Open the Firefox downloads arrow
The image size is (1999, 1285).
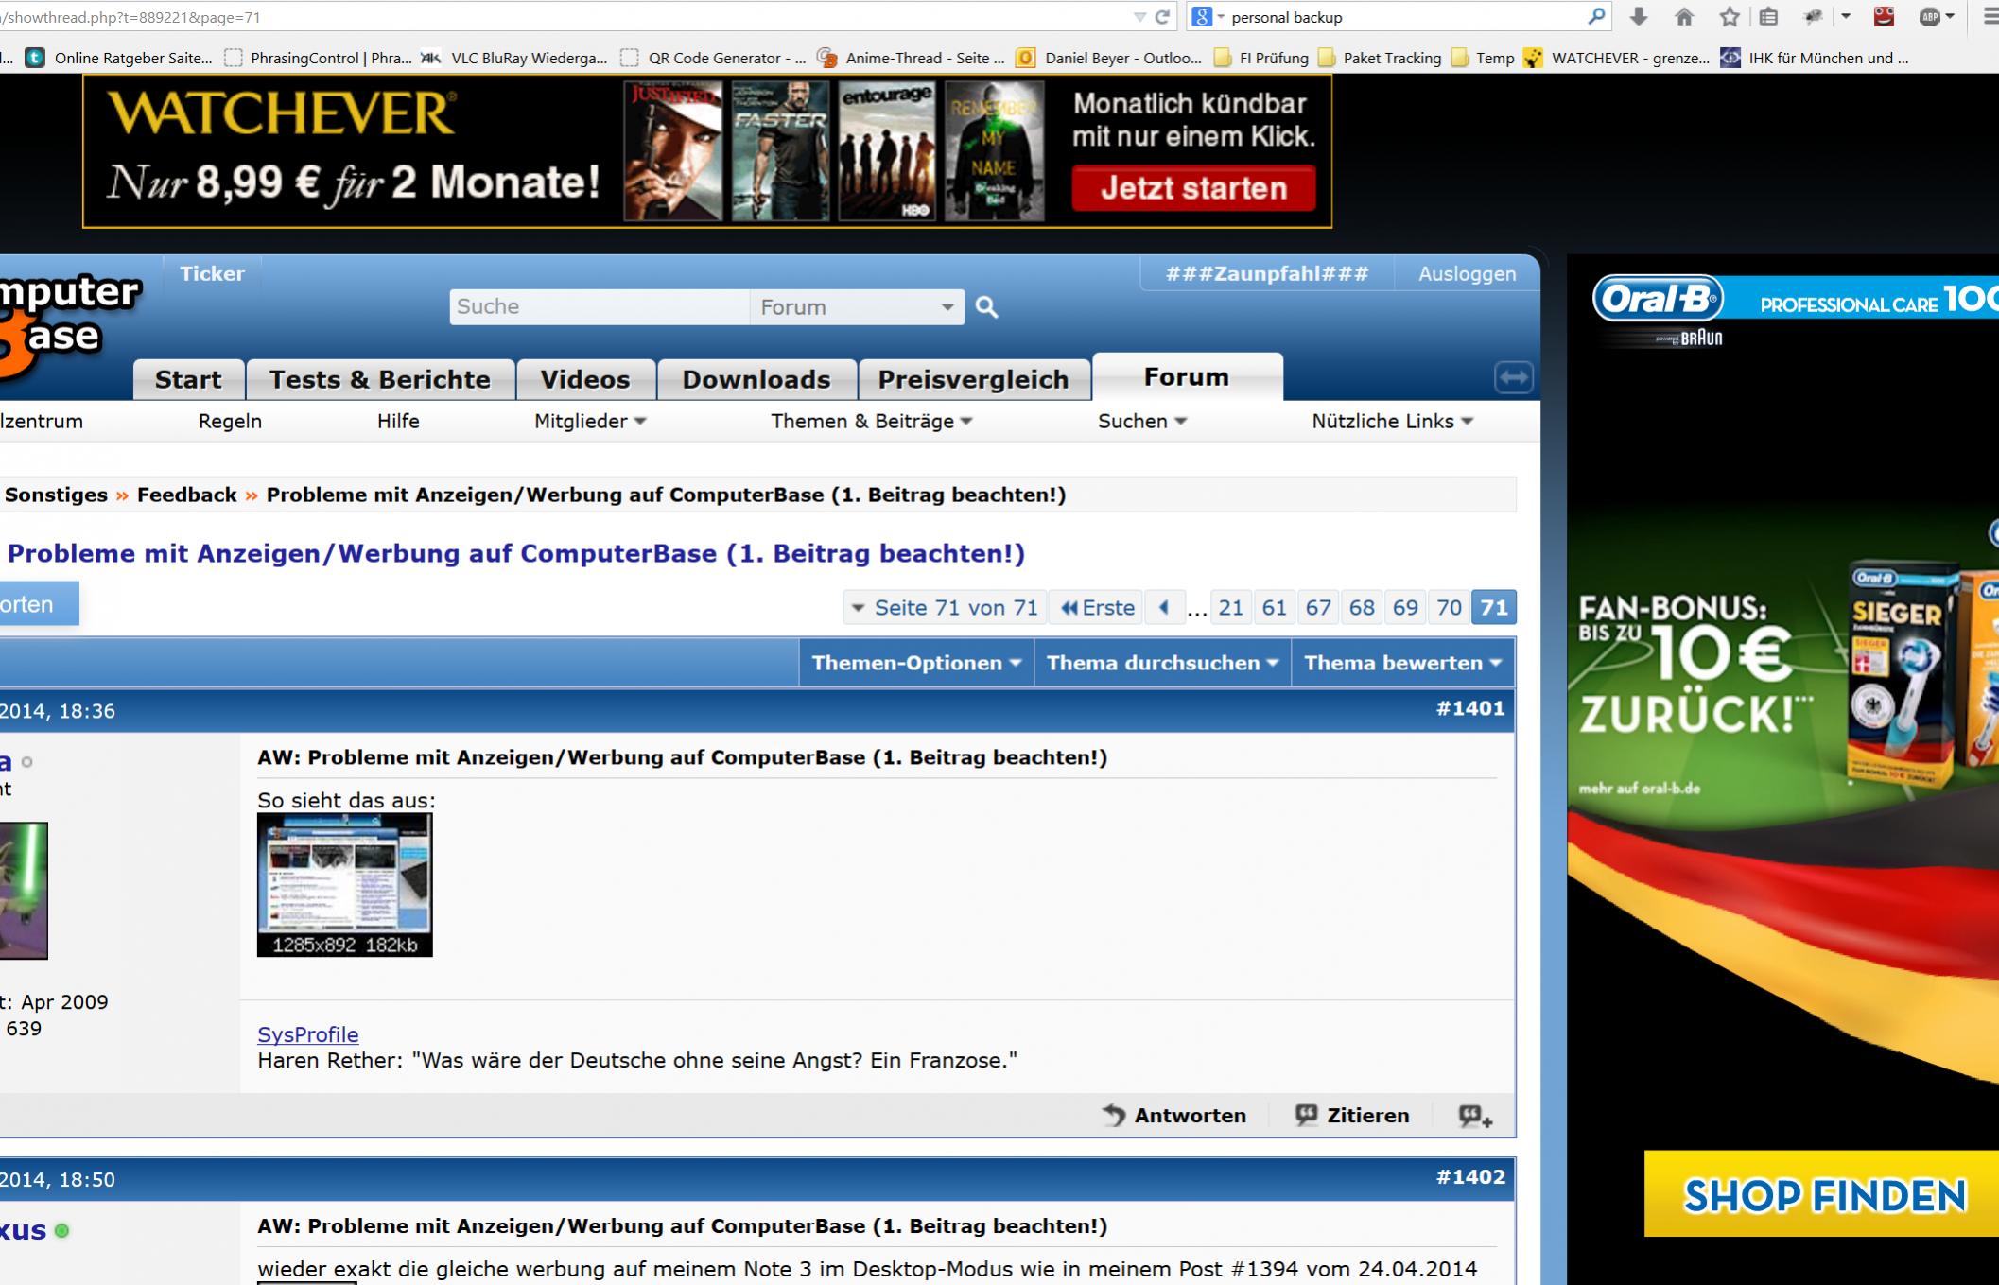tap(1639, 17)
